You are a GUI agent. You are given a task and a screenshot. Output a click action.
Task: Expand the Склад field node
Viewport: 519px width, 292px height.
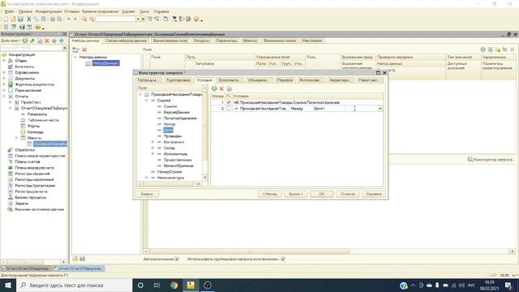[152, 148]
